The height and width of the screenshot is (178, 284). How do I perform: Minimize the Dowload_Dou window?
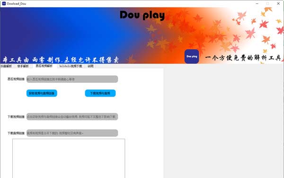click(x=257, y=3)
